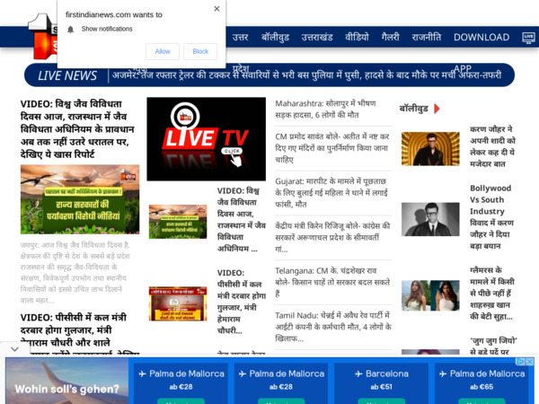Open the First India News logo

43,37
